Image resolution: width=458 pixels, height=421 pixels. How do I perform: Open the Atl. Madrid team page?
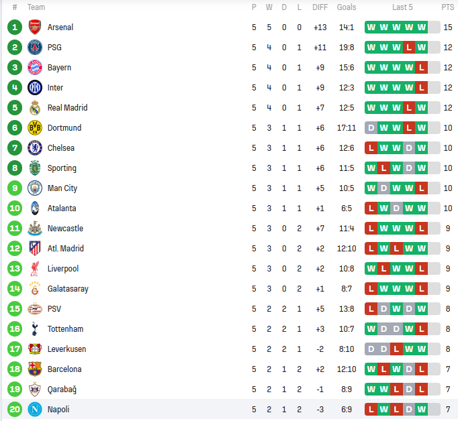click(x=65, y=249)
